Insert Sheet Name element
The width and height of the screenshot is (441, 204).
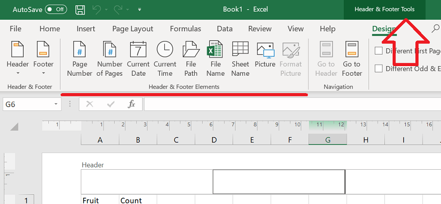click(240, 59)
